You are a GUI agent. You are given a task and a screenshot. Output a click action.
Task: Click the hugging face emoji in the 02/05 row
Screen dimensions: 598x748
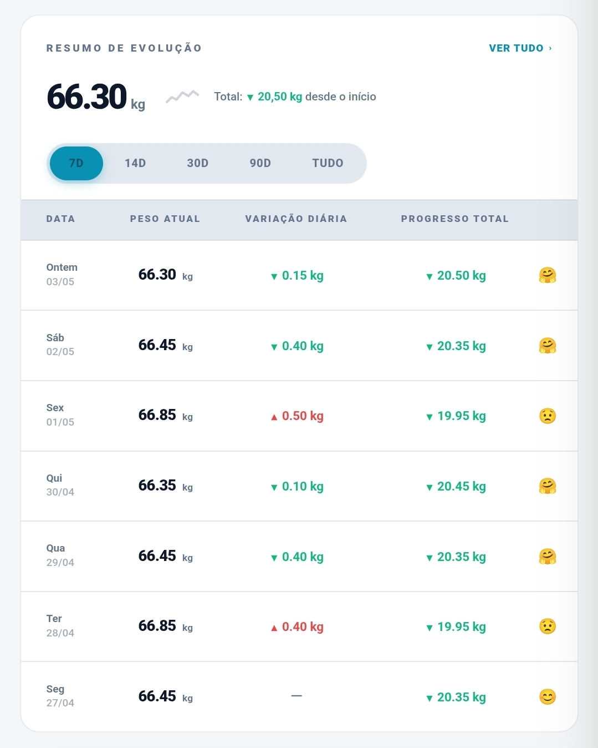coord(548,346)
